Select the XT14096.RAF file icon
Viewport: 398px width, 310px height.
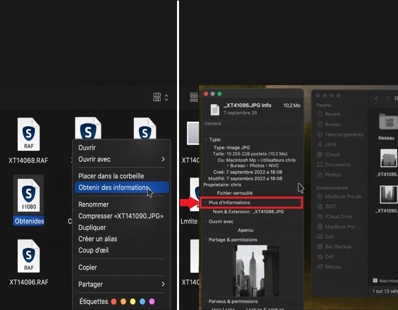coord(29,256)
